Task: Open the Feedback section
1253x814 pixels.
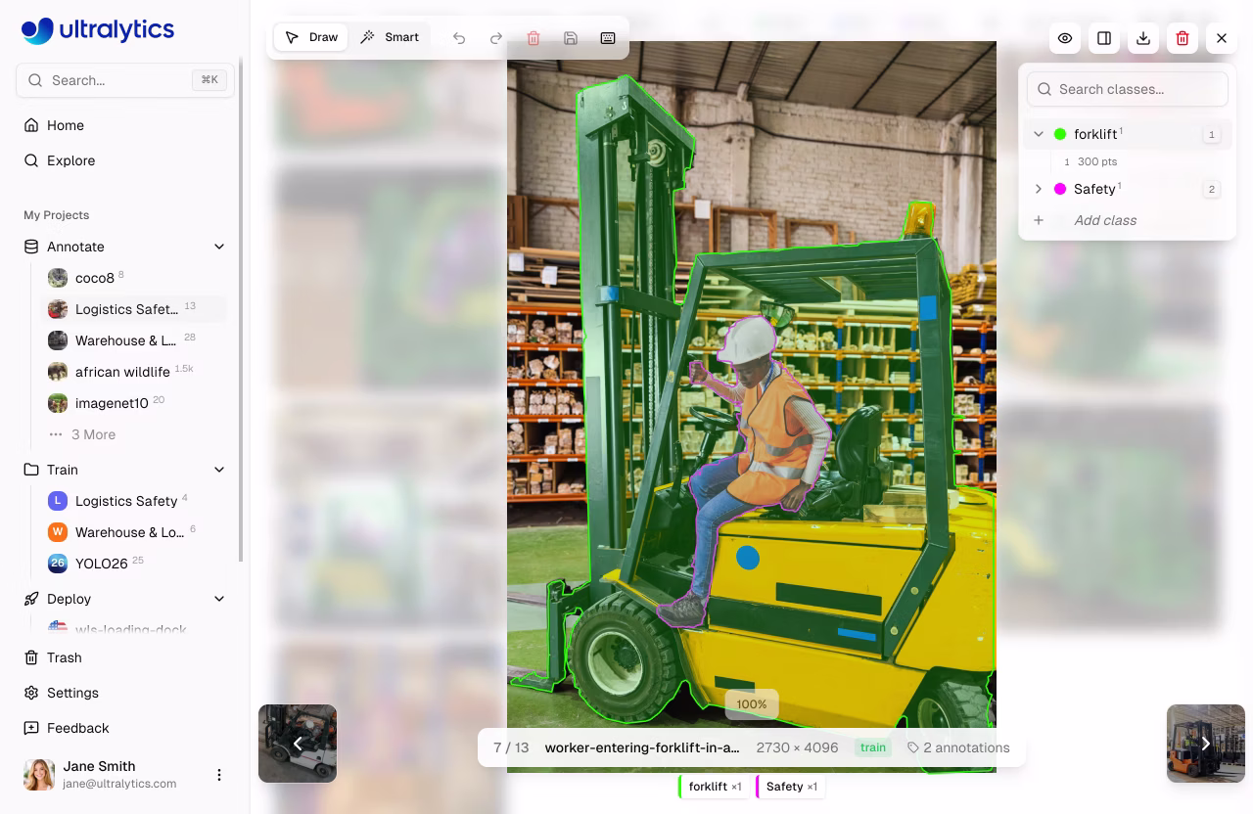Action: coord(77,728)
